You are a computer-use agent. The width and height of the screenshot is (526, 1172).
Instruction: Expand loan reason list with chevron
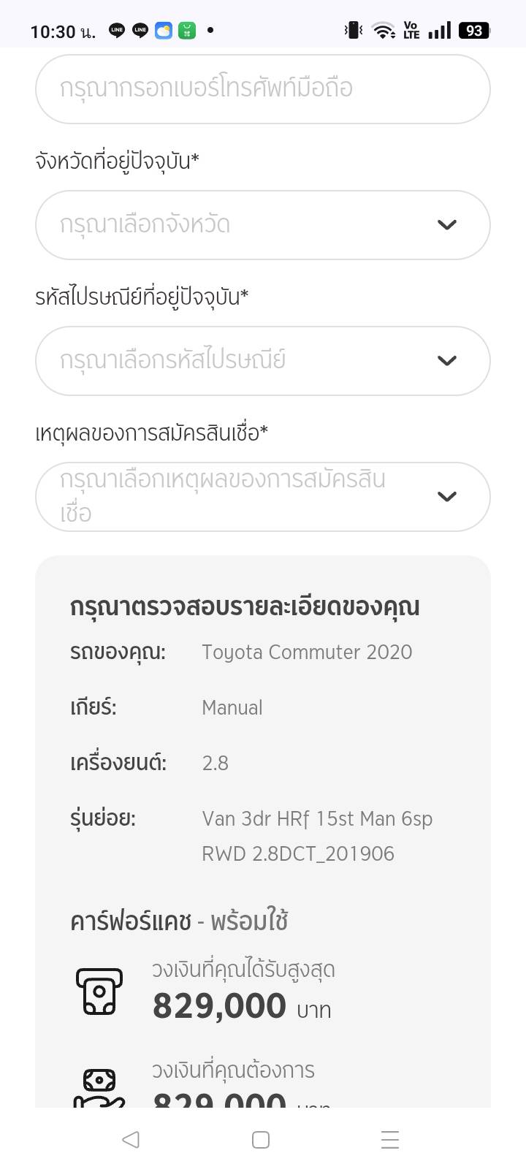click(447, 497)
